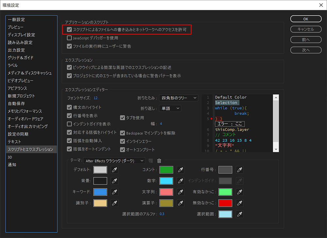Image resolution: width=327 pixels, height=238 pixels.
Task: Click the eyedropper for 識別子 color
Action: 114,203
